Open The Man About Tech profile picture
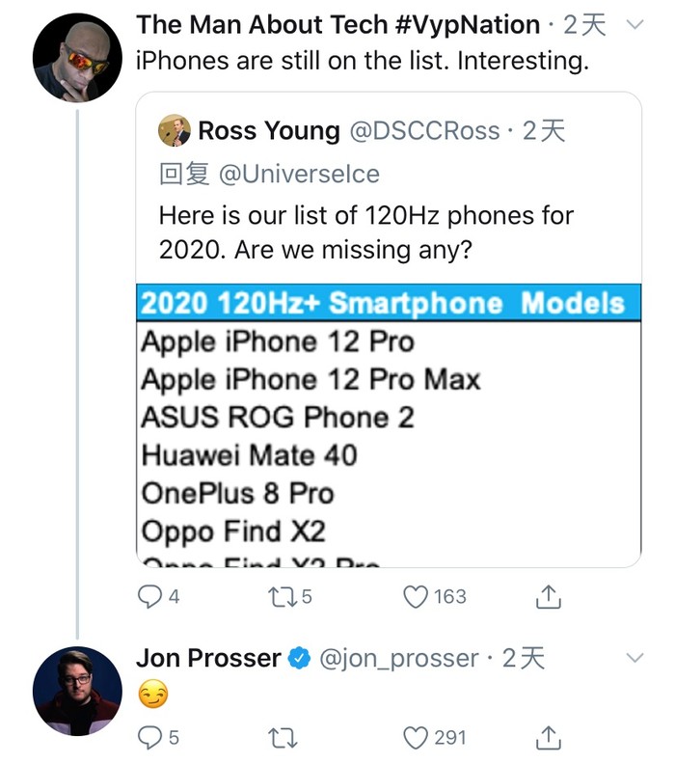Viewport: 675px width, 763px height. (77, 57)
